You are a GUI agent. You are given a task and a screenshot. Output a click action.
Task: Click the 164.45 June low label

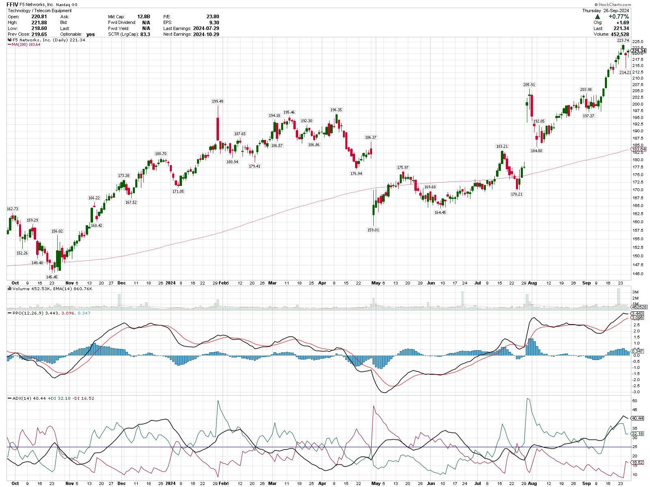click(x=440, y=213)
